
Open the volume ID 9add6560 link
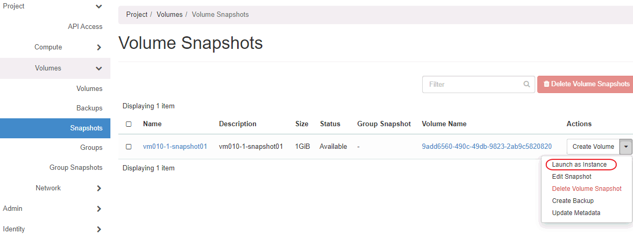click(x=486, y=147)
